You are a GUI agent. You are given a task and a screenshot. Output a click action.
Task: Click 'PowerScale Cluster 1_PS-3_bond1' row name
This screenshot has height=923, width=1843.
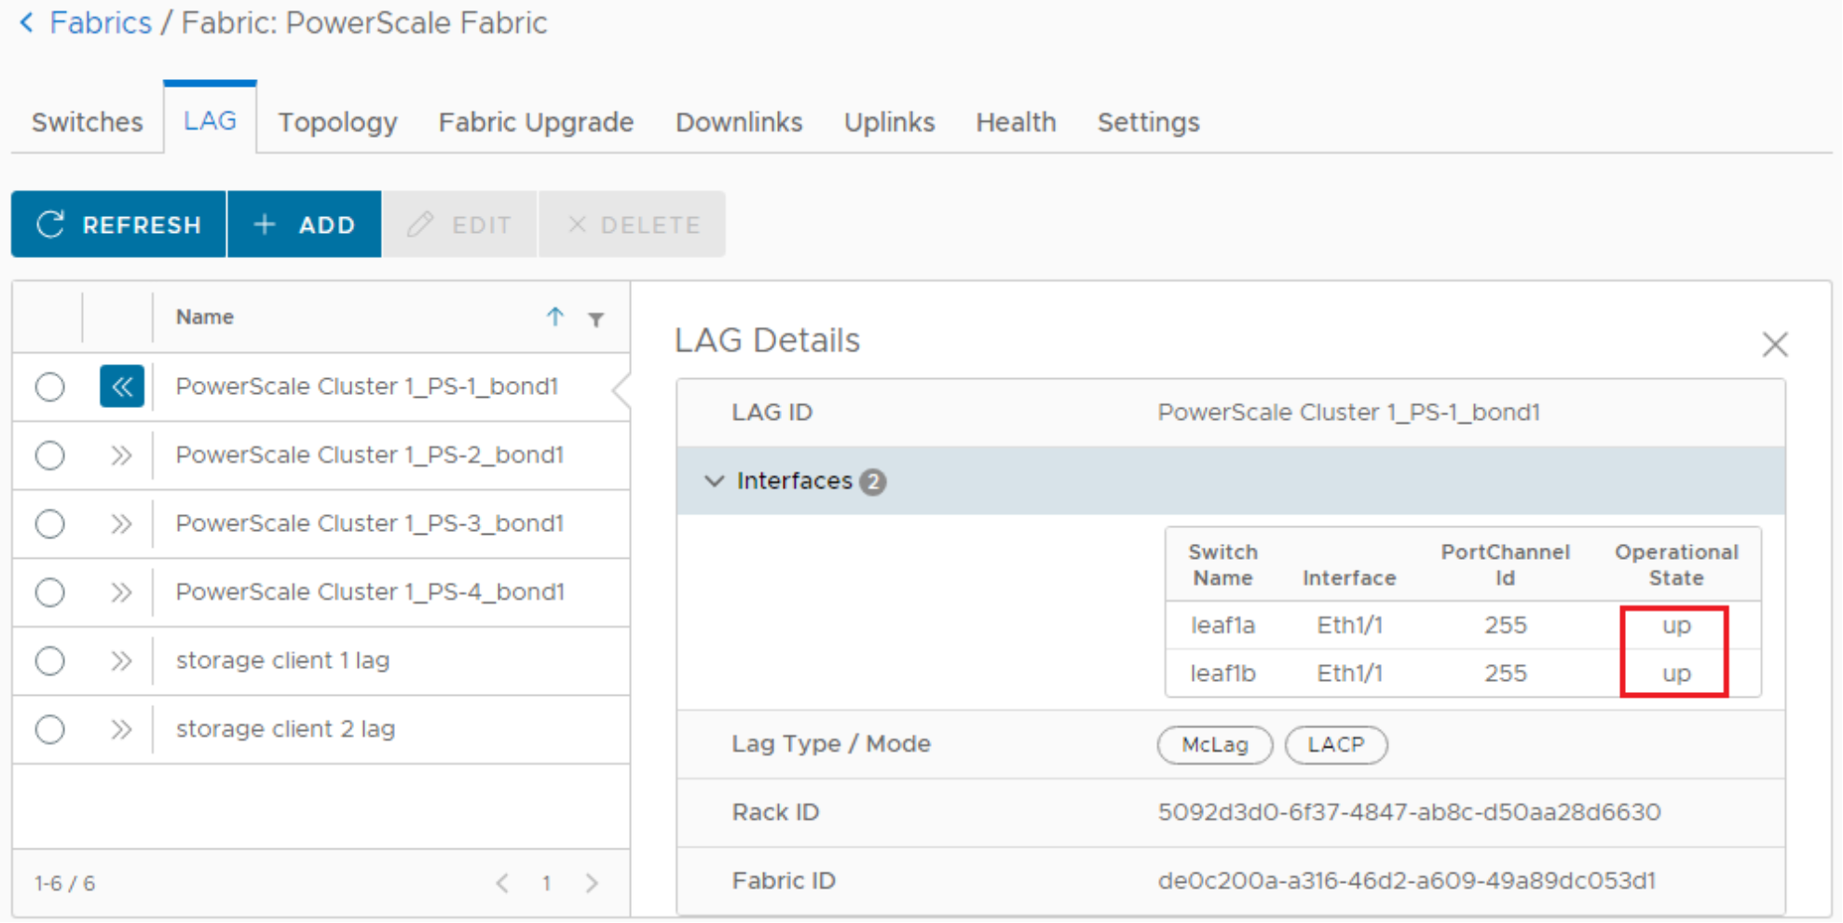[370, 523]
